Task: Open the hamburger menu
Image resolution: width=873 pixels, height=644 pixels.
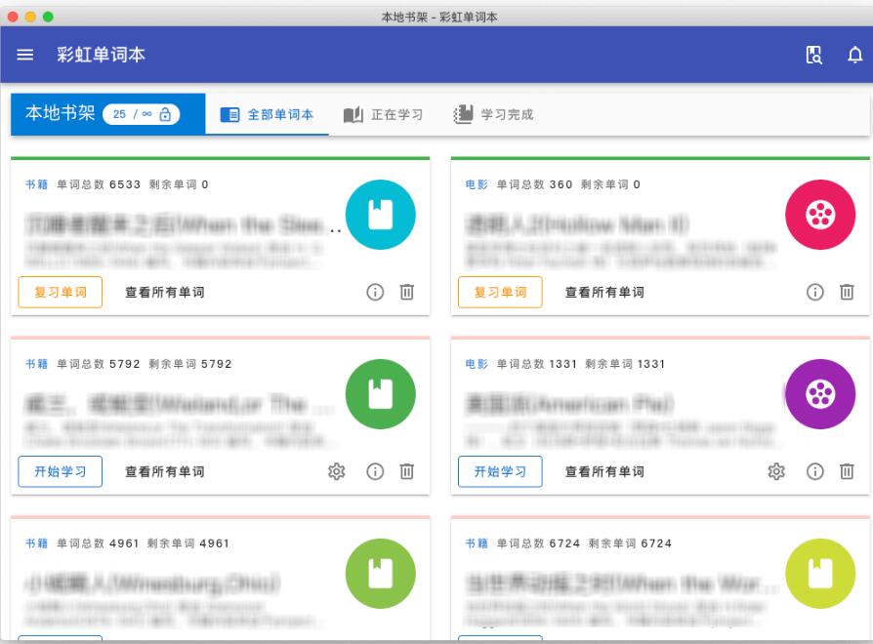Action: [x=25, y=55]
